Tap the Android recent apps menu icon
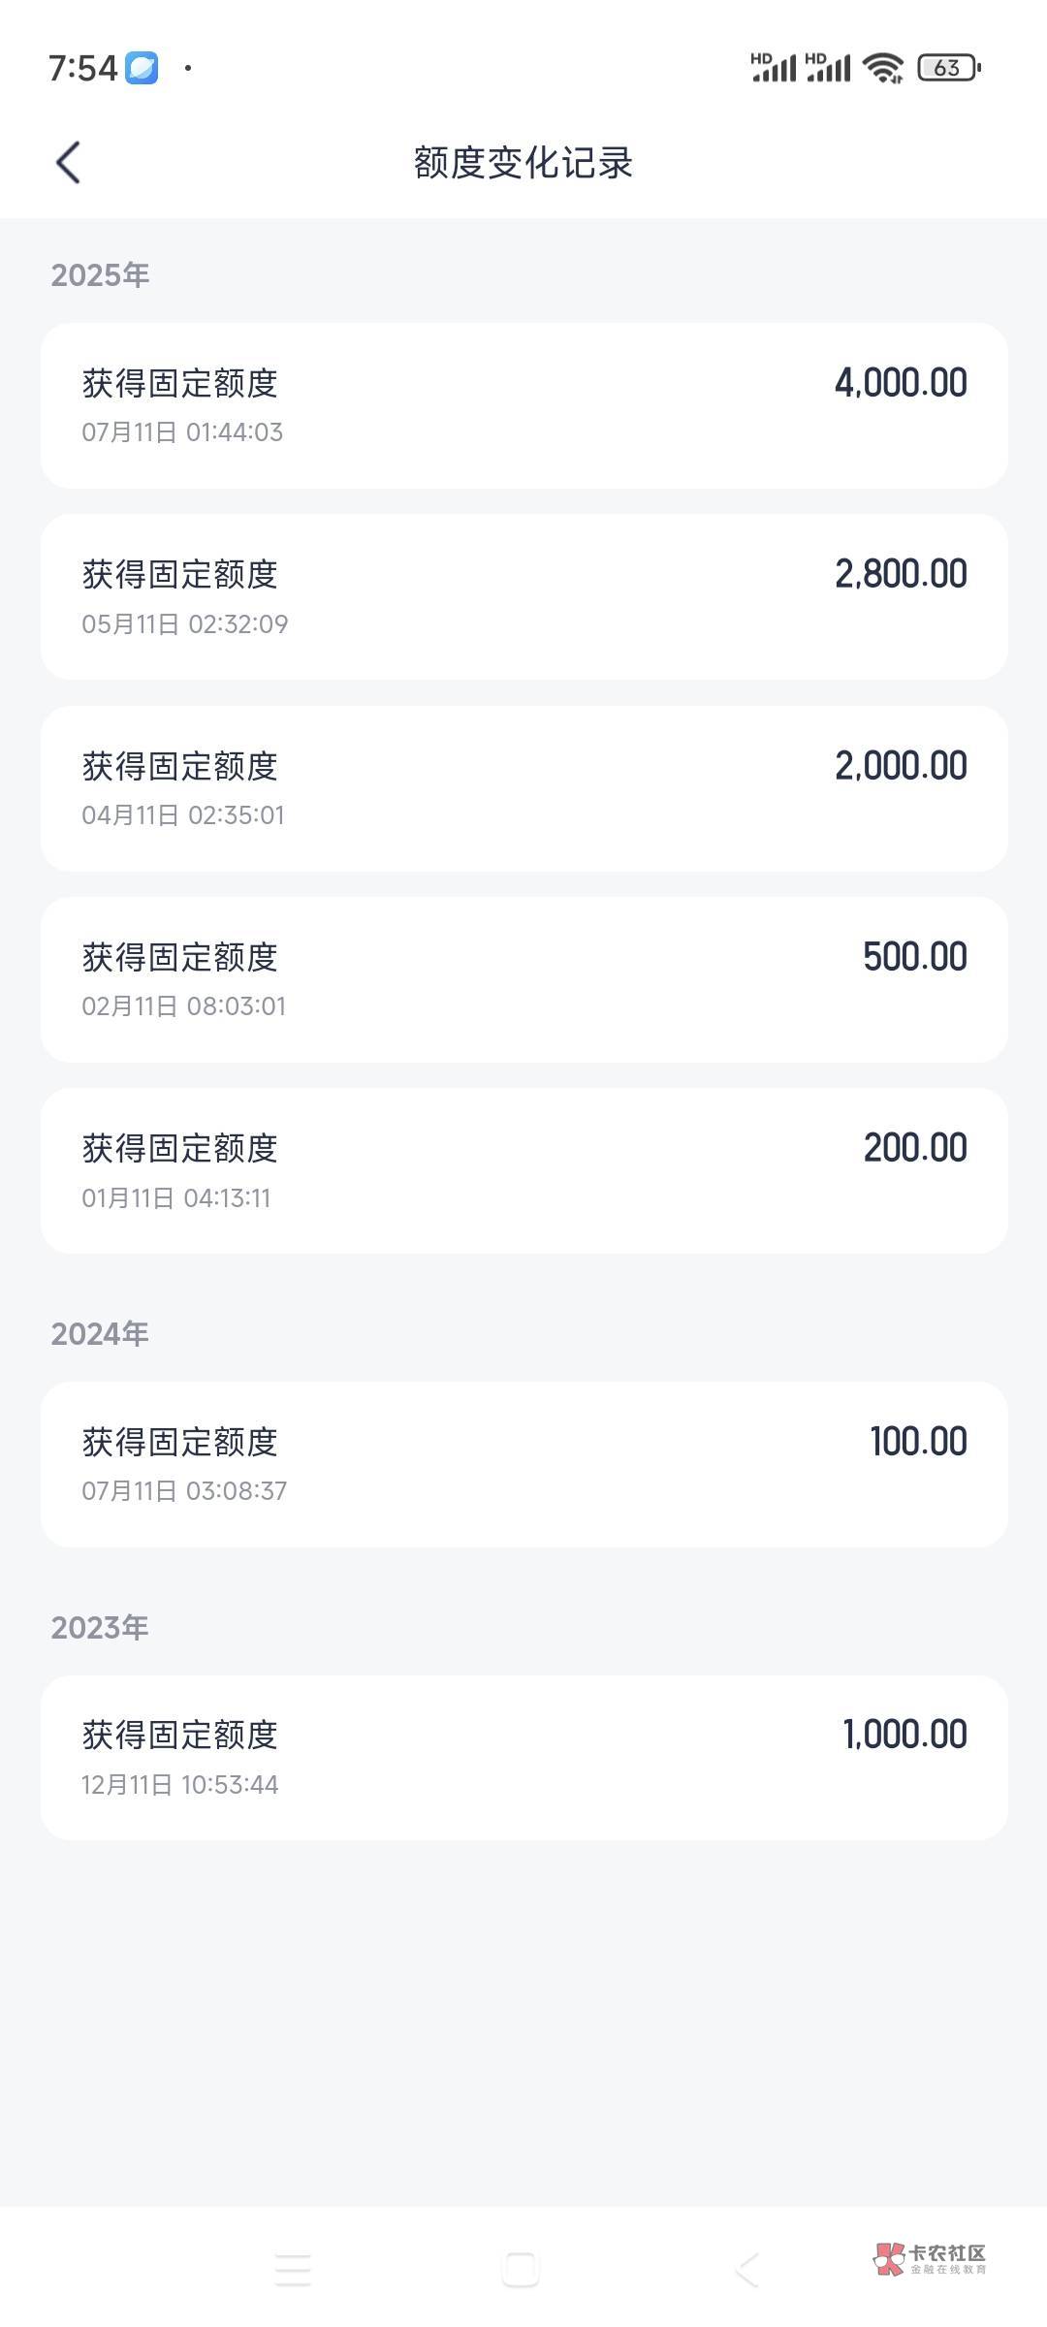This screenshot has height=2327, width=1047. tap(293, 2270)
